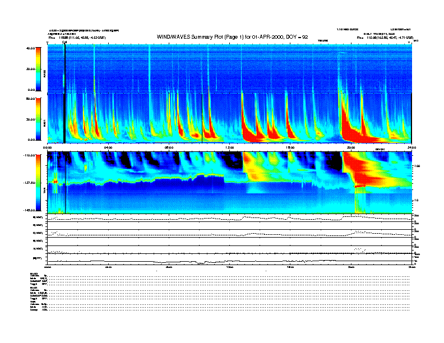
Task: Click the Cal marker label above RAD2 panel
Action: (x=64, y=42)
